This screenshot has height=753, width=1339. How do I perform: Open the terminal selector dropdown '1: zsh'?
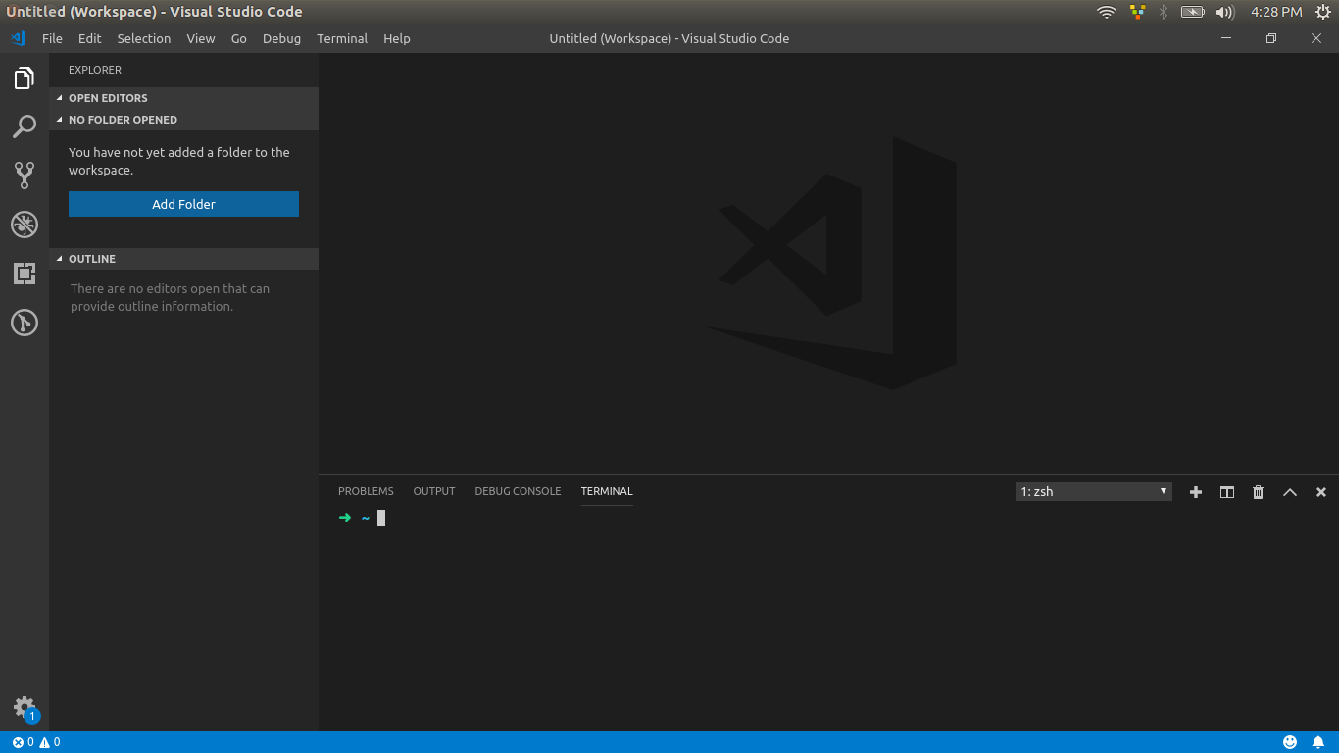coord(1093,492)
